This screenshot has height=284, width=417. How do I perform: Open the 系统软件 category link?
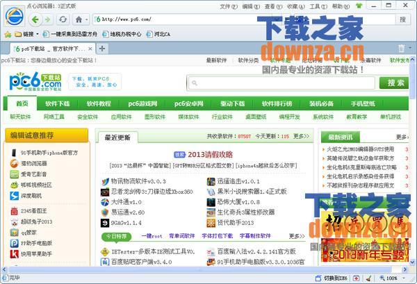point(323,117)
